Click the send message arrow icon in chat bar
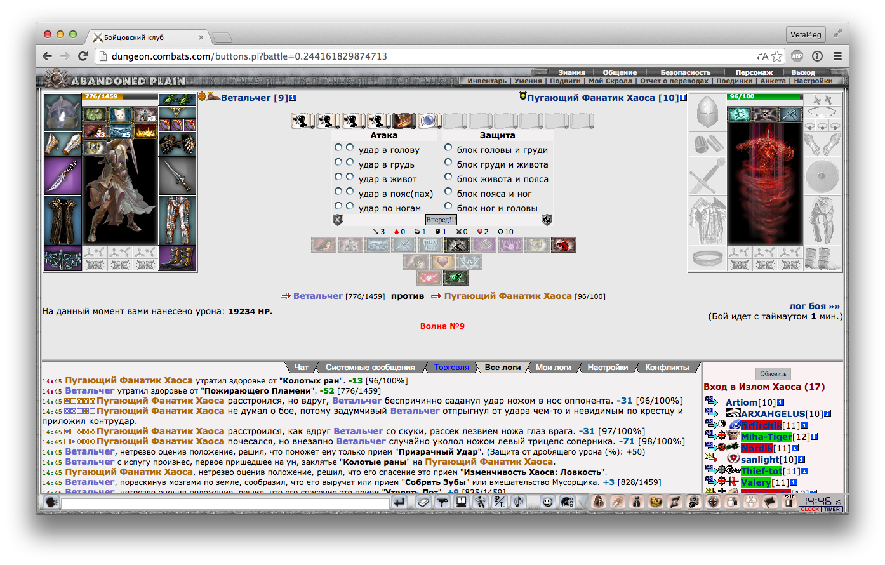The image size is (885, 565). tap(399, 502)
